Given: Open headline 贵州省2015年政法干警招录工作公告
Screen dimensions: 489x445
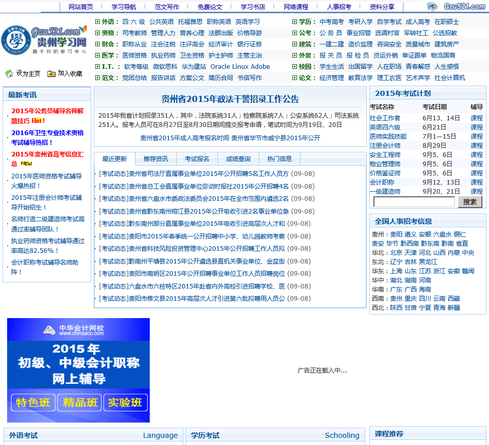Looking at the screenshot, I should tap(230, 99).
